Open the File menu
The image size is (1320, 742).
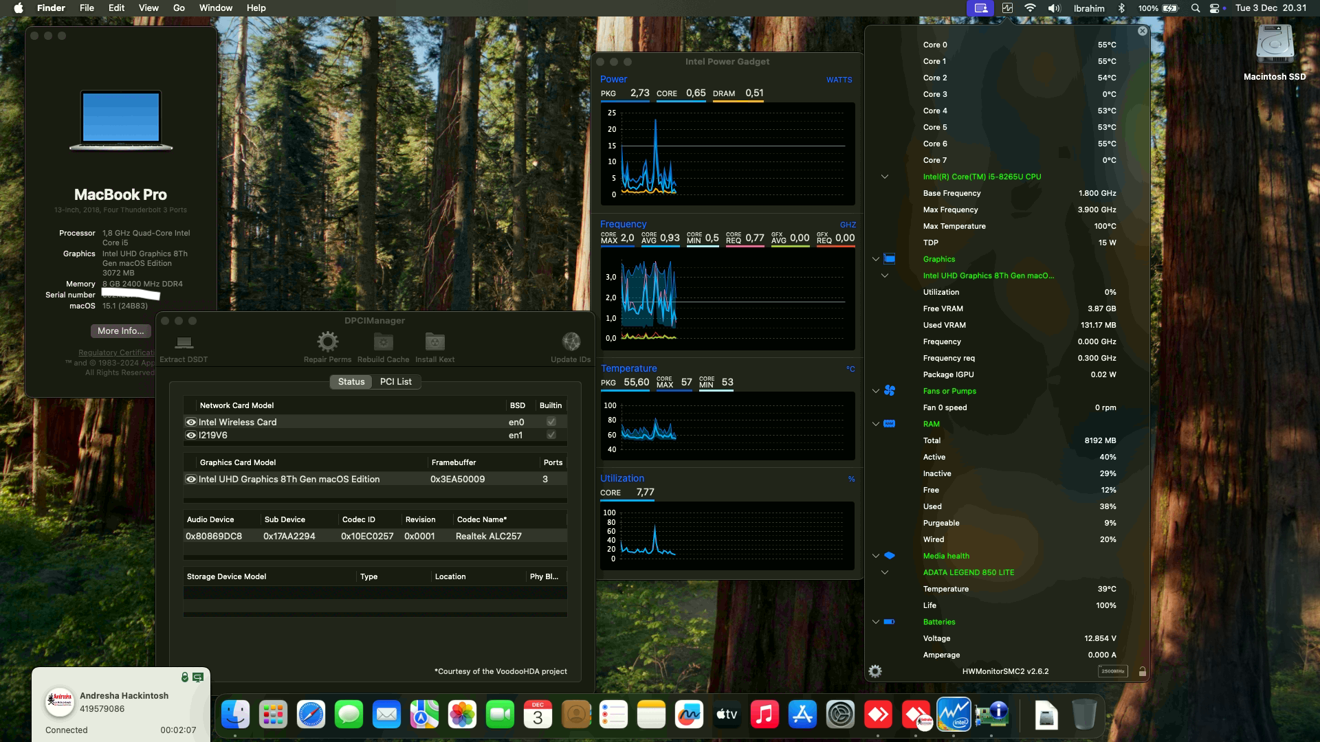coord(87,8)
